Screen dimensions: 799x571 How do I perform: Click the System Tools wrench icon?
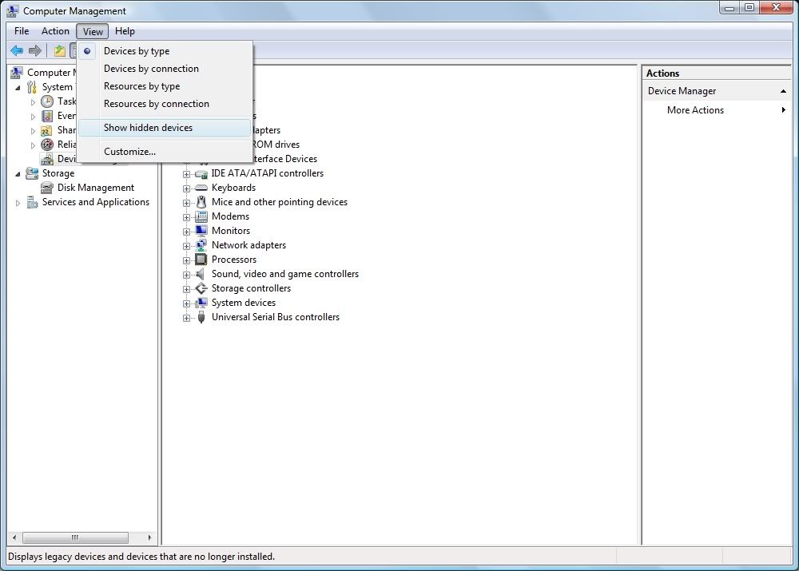pyautogui.click(x=32, y=87)
